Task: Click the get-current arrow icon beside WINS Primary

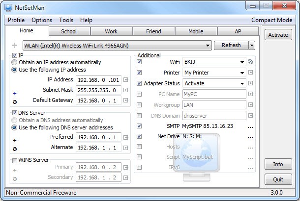Action: click(126, 168)
